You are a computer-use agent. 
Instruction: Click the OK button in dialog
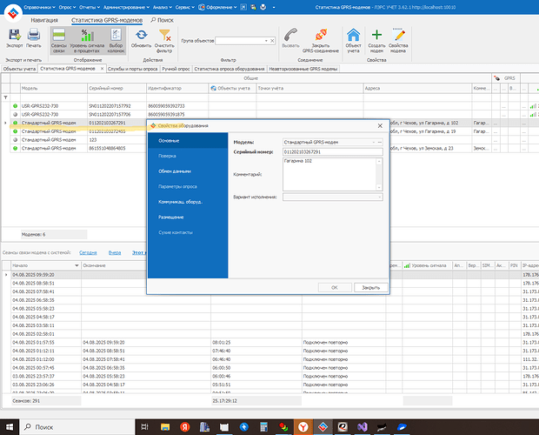point(335,287)
